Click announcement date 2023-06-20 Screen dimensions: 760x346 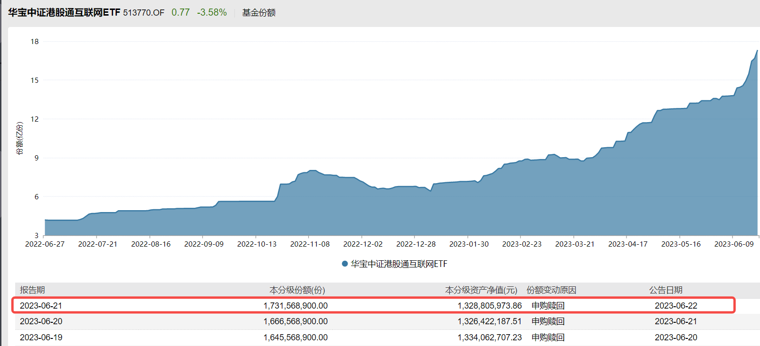676,337
